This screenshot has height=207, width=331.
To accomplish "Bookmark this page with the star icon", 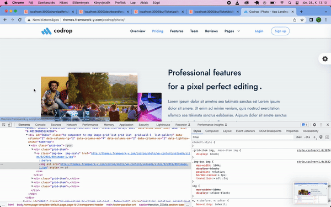I will pyautogui.click(x=302, y=20).
